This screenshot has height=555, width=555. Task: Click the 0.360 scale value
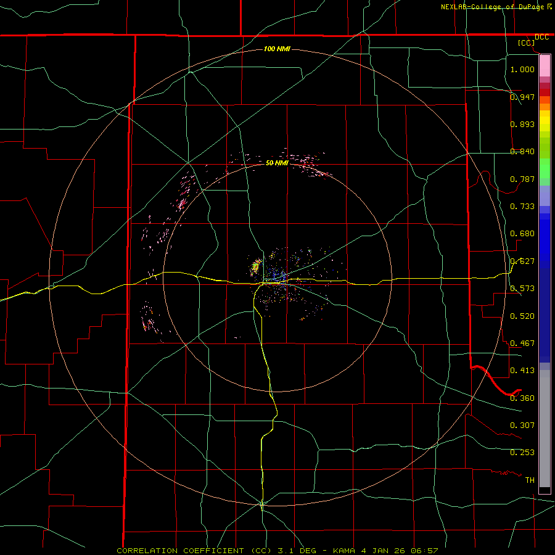tap(522, 398)
